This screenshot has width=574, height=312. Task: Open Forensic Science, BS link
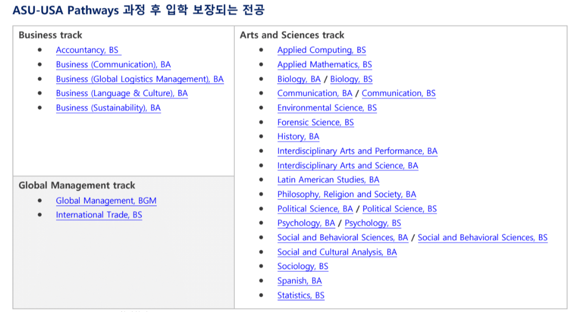(316, 122)
